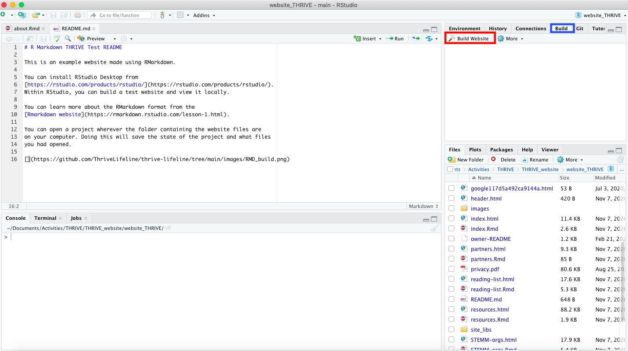Tick the select-all checkbox in the Files path bar
The width and height of the screenshot is (628, 351).
pyautogui.click(x=450, y=169)
